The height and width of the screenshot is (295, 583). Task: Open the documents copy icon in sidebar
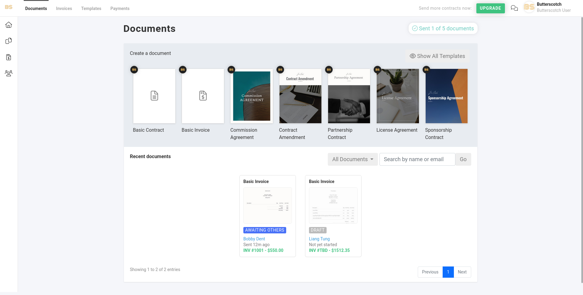click(9, 41)
